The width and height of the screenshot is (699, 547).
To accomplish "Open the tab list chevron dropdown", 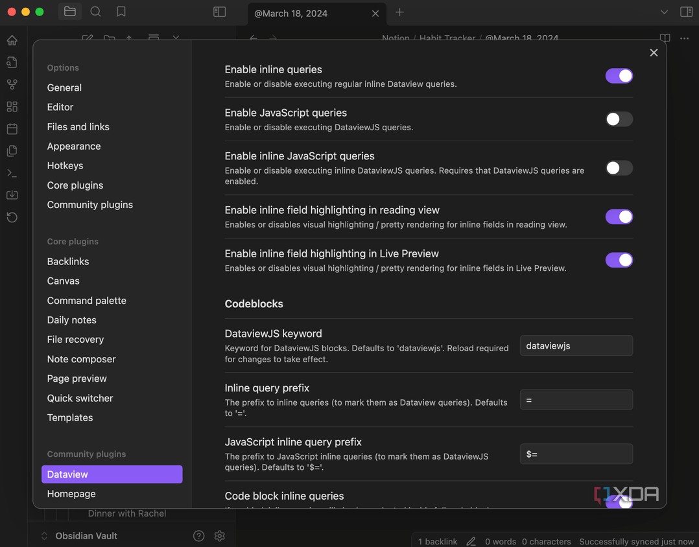I will pos(664,12).
